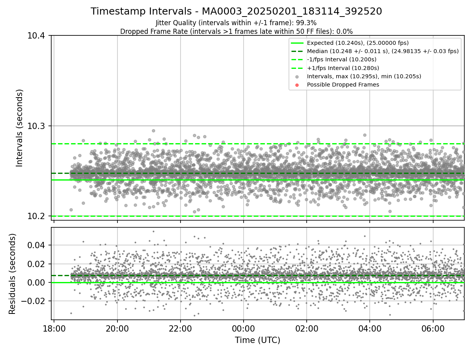Viewport: 473px width, 354px height.
Task: Click the 'Jitter Quality' 99.3% subtitle line
Action: pos(236,23)
